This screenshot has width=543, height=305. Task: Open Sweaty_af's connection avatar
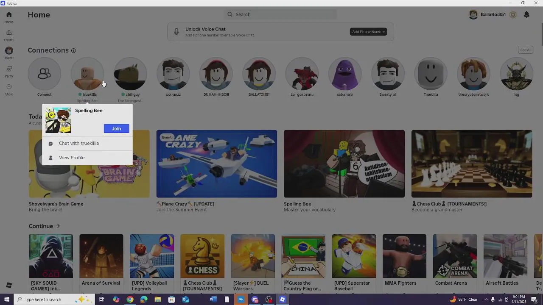(x=388, y=74)
